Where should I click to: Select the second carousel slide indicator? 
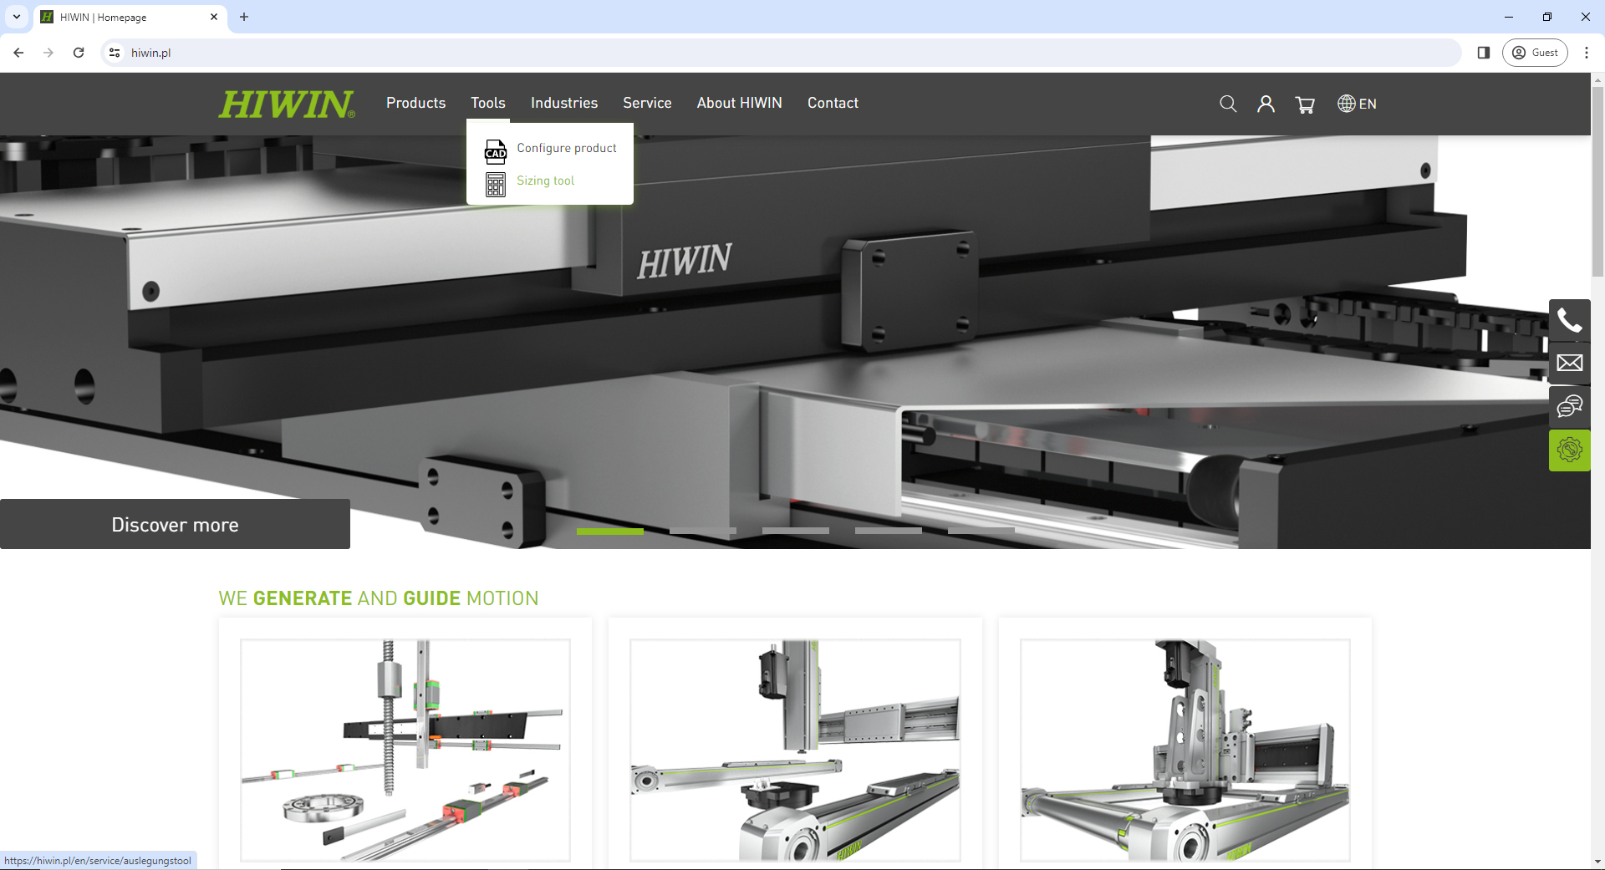pos(703,531)
